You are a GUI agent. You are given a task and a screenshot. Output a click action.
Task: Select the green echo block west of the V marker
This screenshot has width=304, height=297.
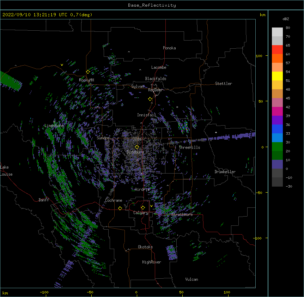tap(11, 81)
